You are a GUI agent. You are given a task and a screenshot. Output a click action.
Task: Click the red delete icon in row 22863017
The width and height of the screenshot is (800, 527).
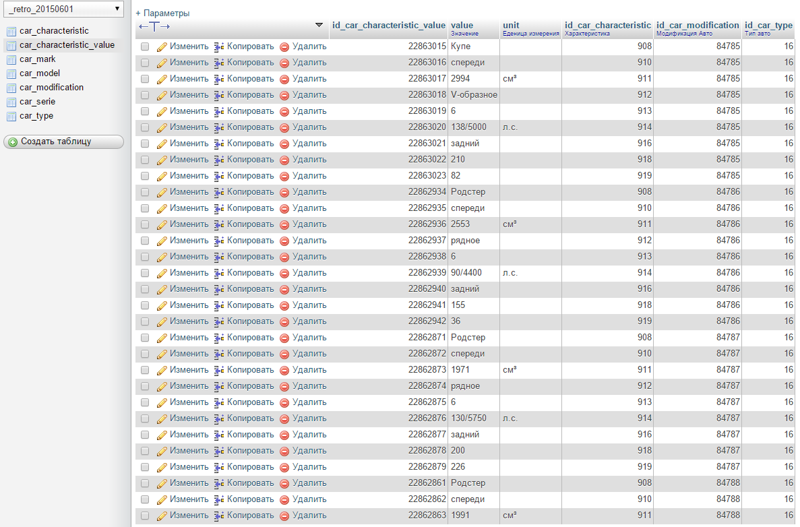click(284, 79)
